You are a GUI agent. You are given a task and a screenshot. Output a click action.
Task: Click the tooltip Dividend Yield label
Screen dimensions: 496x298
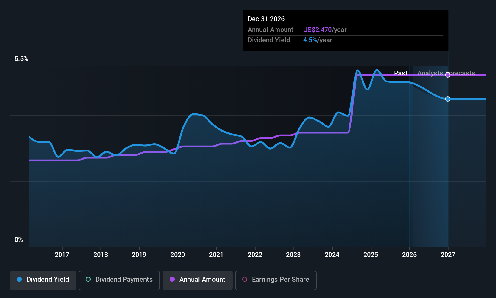click(x=269, y=40)
